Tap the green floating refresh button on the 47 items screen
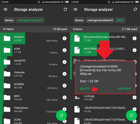Viewport: 140px width, 124px height. coord(61,115)
